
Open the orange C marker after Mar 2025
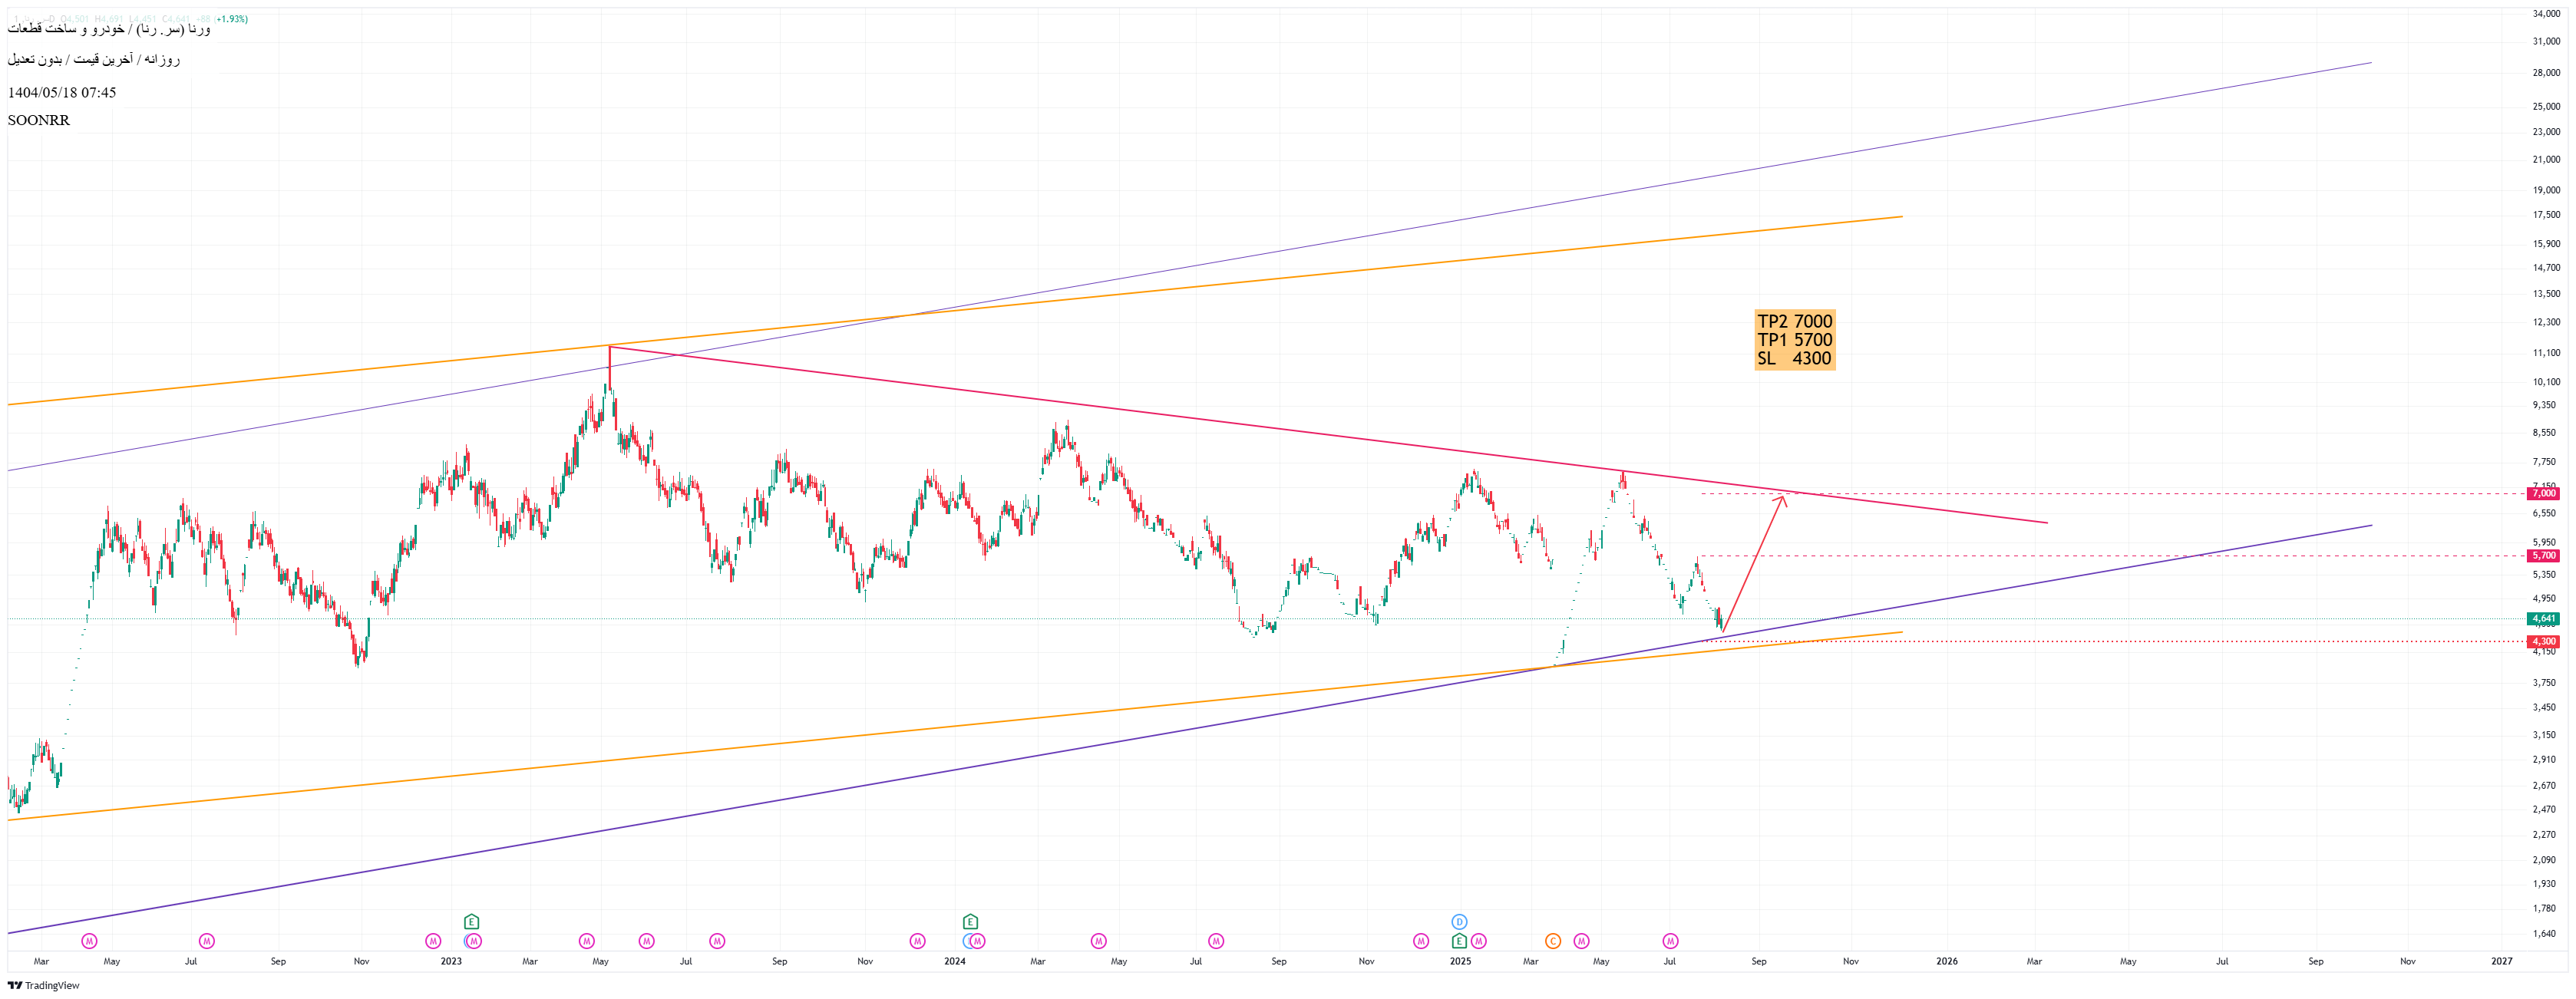click(1553, 941)
